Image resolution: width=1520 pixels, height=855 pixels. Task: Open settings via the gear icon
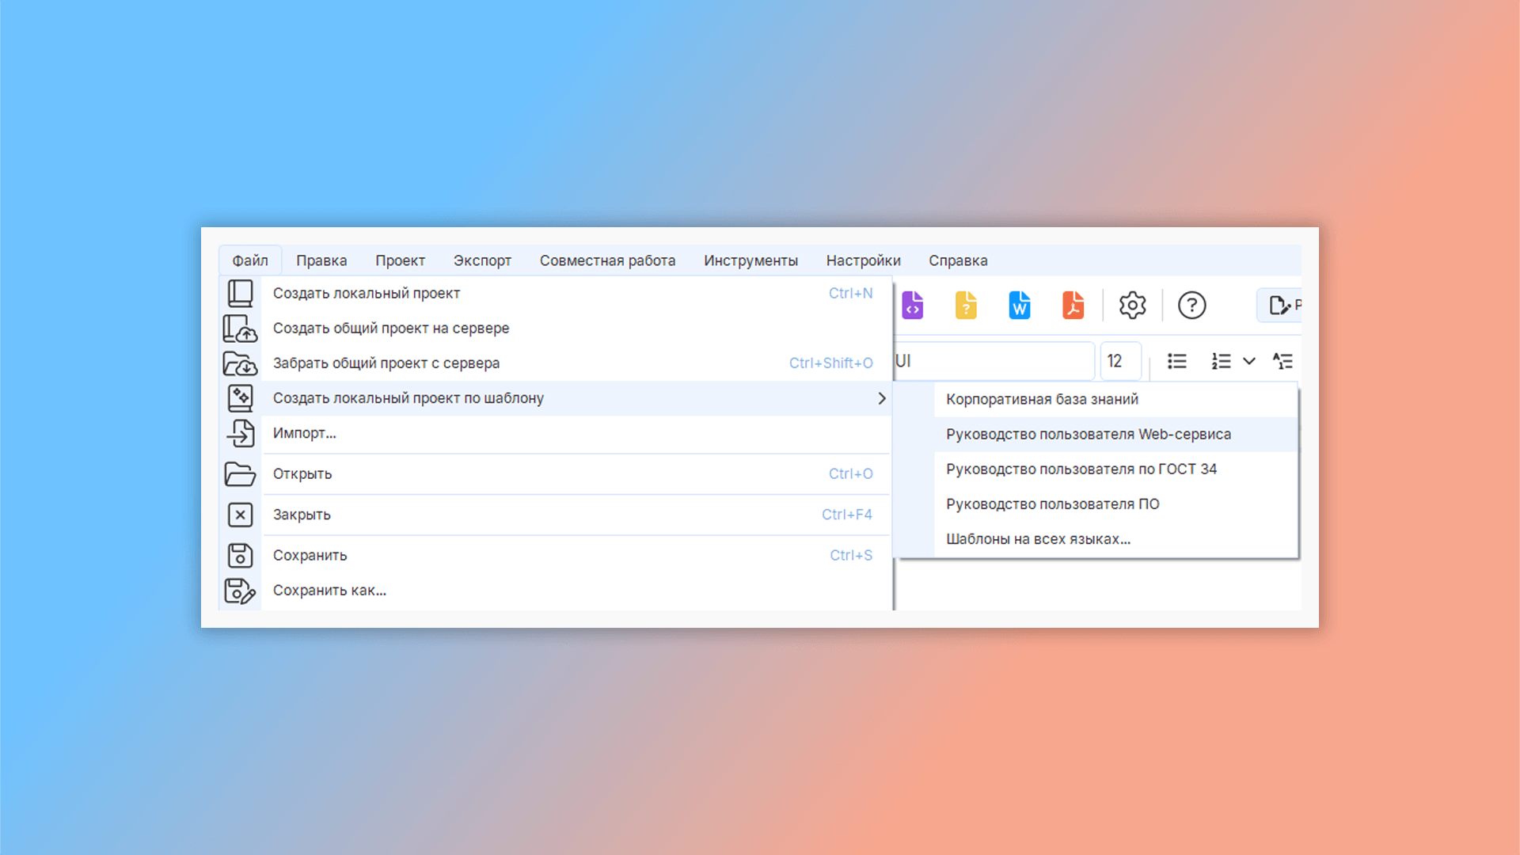(x=1132, y=305)
